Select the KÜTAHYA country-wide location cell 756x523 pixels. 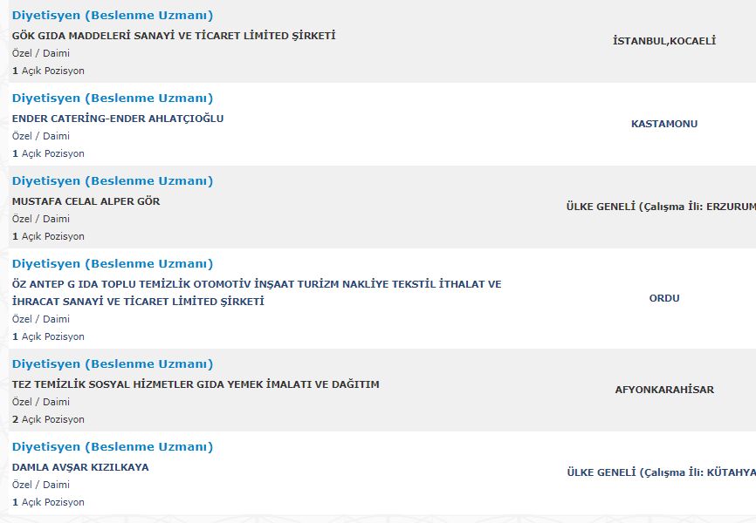pyautogui.click(x=661, y=472)
